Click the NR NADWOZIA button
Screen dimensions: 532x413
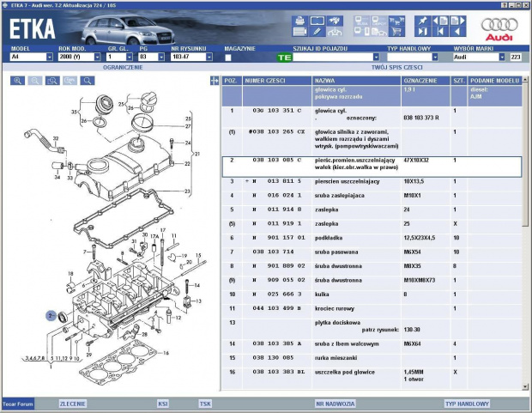point(336,404)
